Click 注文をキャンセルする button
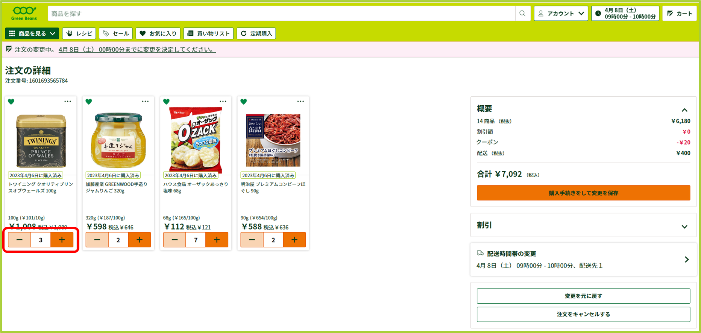Viewport: 701px width, 333px height. tap(583, 314)
